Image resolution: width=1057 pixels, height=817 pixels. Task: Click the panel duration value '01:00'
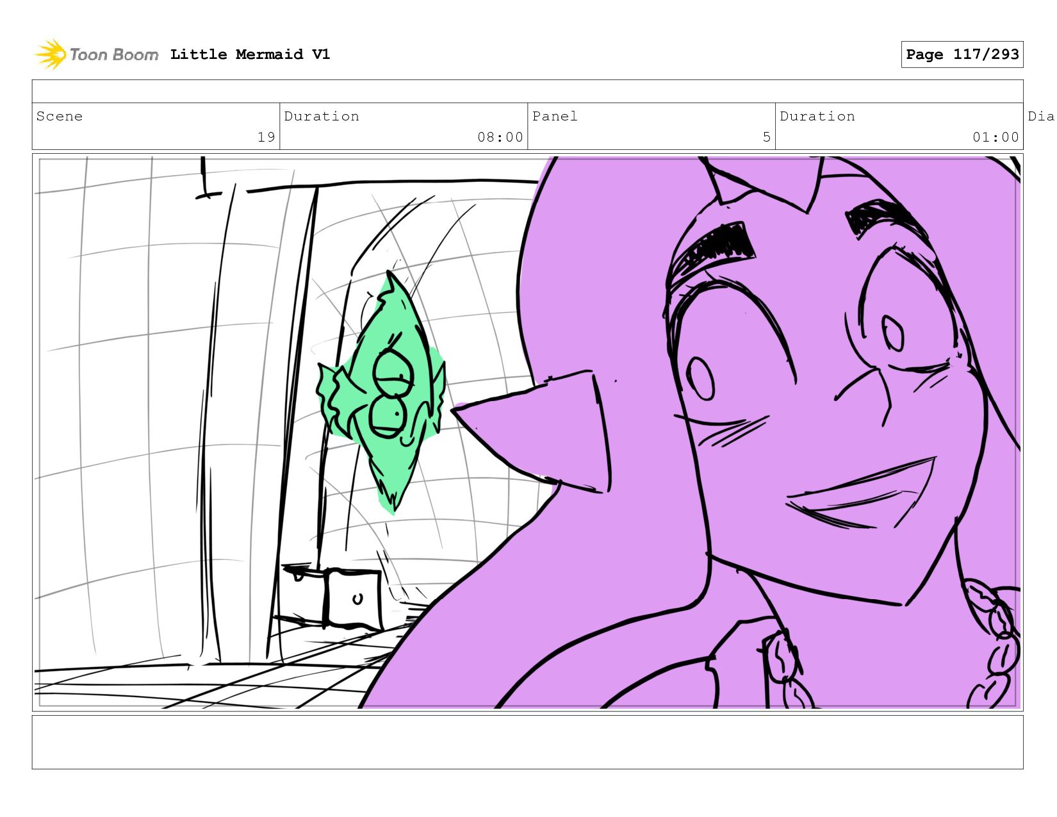pyautogui.click(x=996, y=137)
